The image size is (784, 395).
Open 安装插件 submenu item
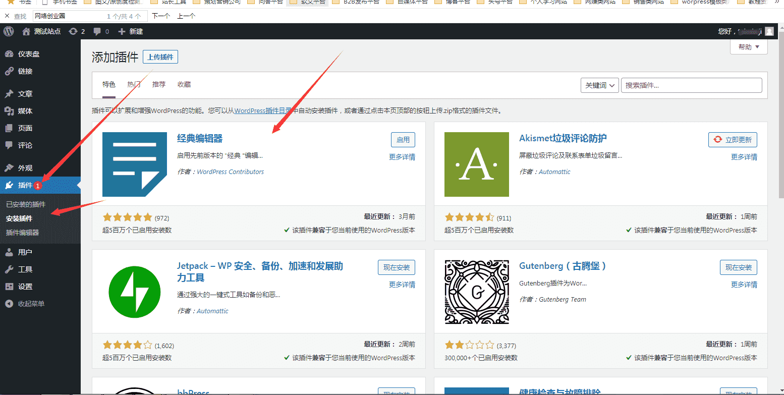19,218
